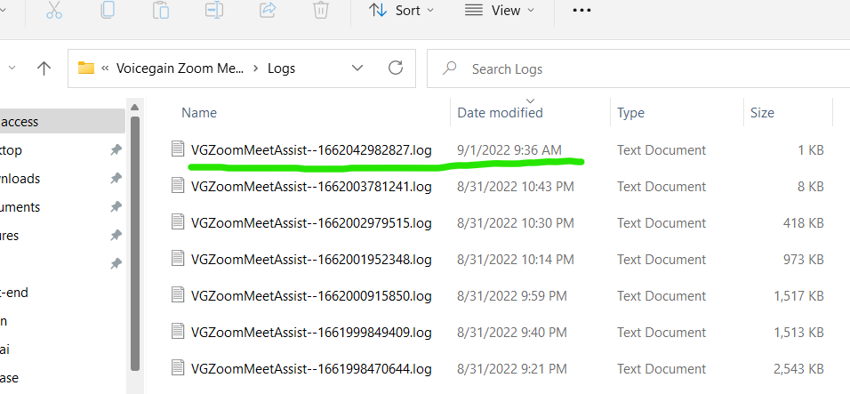Click date 9/1/2022 9:36 AM cell
This screenshot has width=850, height=394.
(x=509, y=150)
